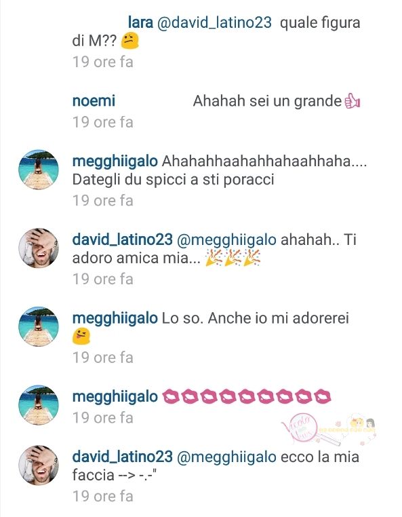Open david_latino23 username on 'ecco la mia faccia' comment
Viewport: 402px width, 517px height.
[122, 457]
